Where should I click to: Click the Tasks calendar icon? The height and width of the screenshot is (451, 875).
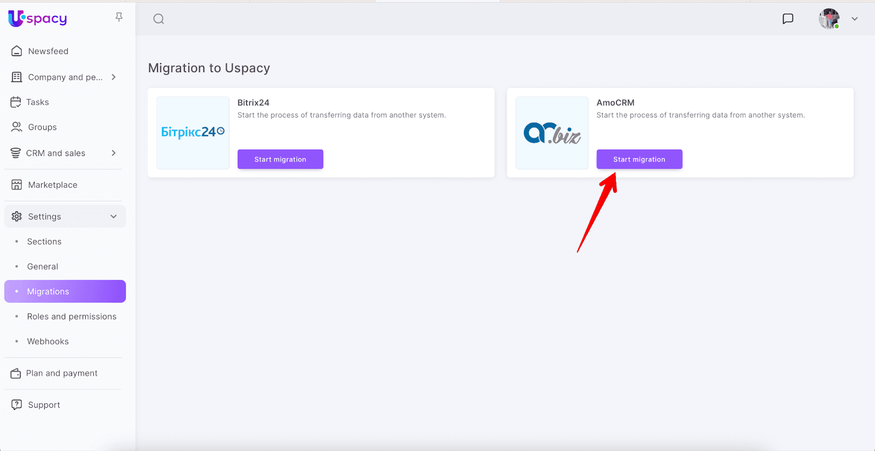tap(16, 102)
